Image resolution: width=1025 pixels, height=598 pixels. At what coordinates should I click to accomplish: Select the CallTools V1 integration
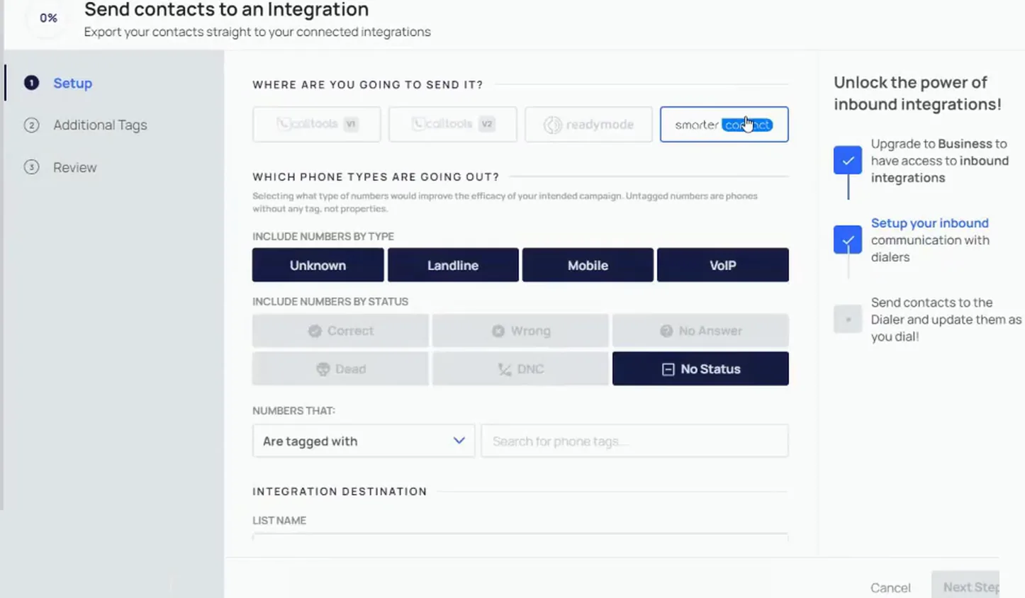(x=316, y=124)
